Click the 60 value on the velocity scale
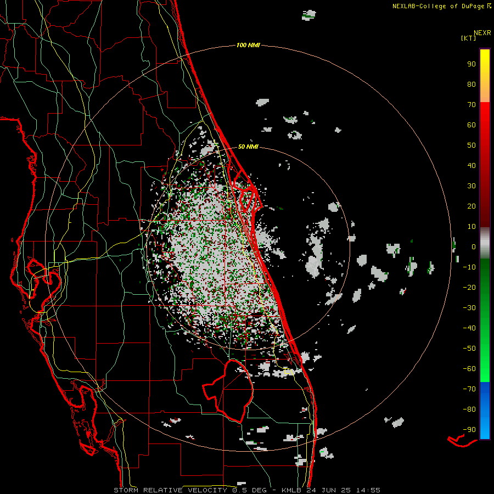494x494 pixels. 471,125
